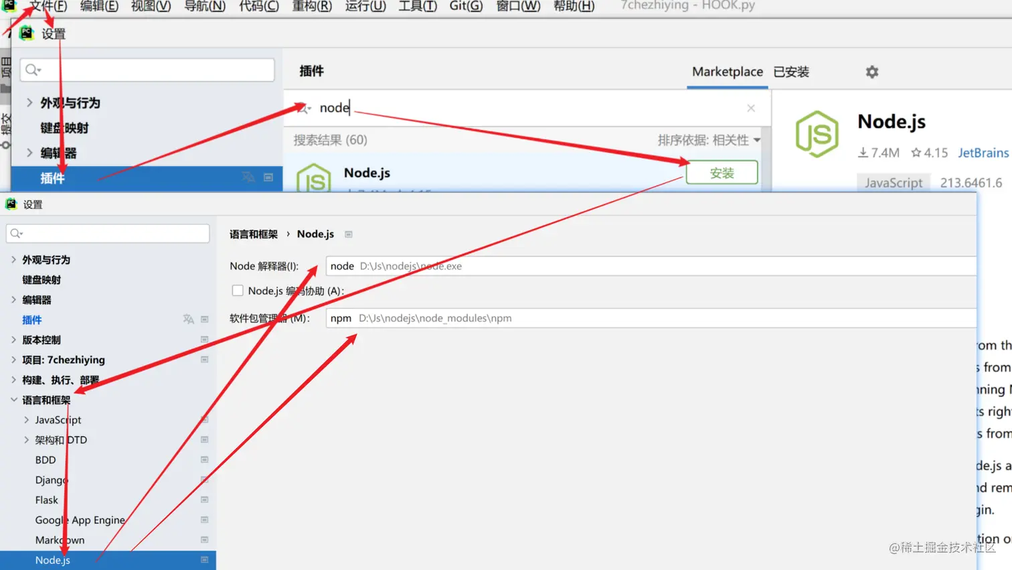Expand the 构建、执行、部署 tree node
The height and width of the screenshot is (570, 1012).
tap(13, 380)
